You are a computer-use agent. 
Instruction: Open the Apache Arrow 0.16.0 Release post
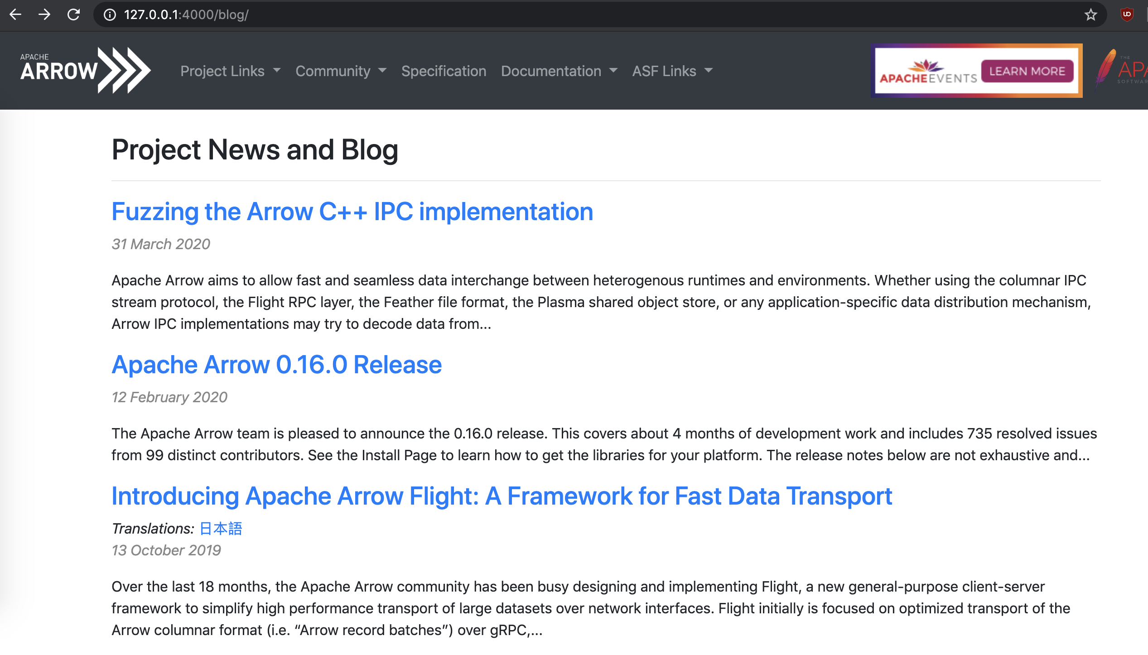276,365
